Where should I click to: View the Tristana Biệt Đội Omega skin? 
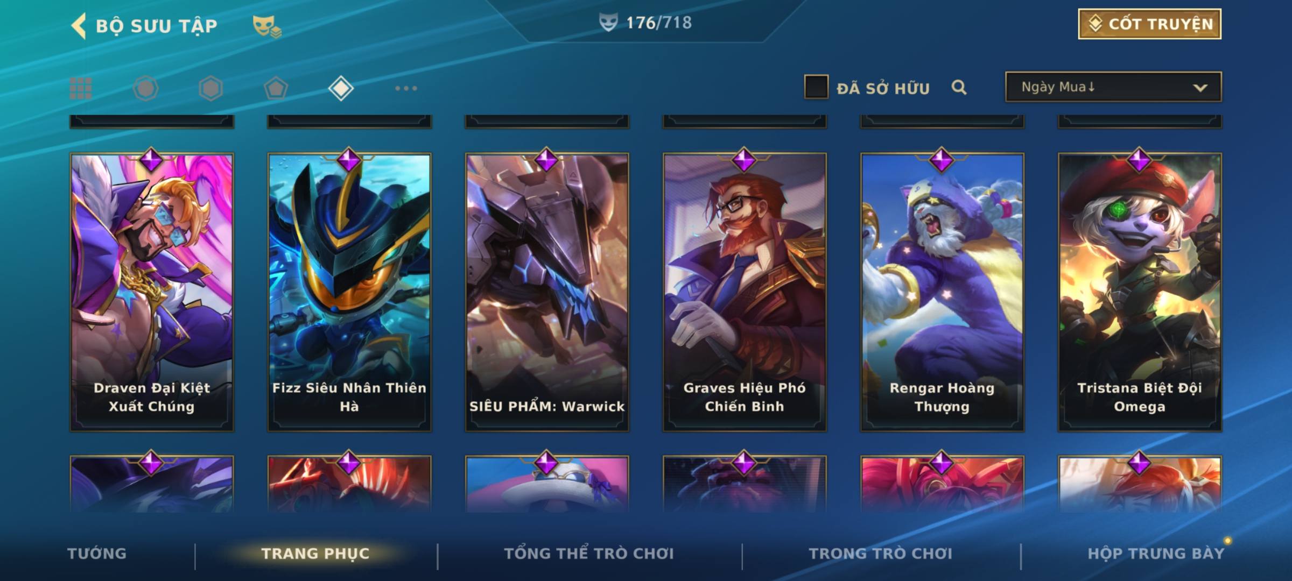pos(1140,292)
